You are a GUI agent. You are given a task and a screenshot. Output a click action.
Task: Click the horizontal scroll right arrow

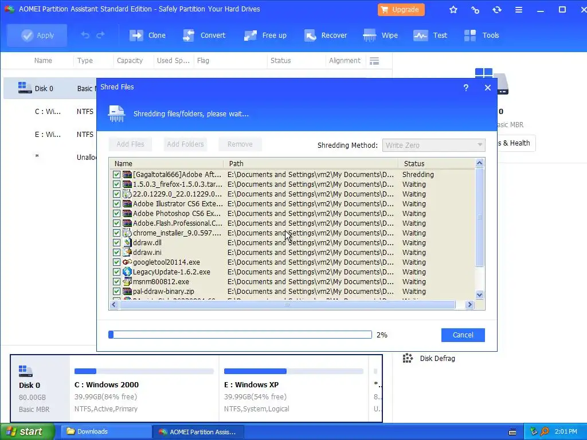(x=470, y=305)
